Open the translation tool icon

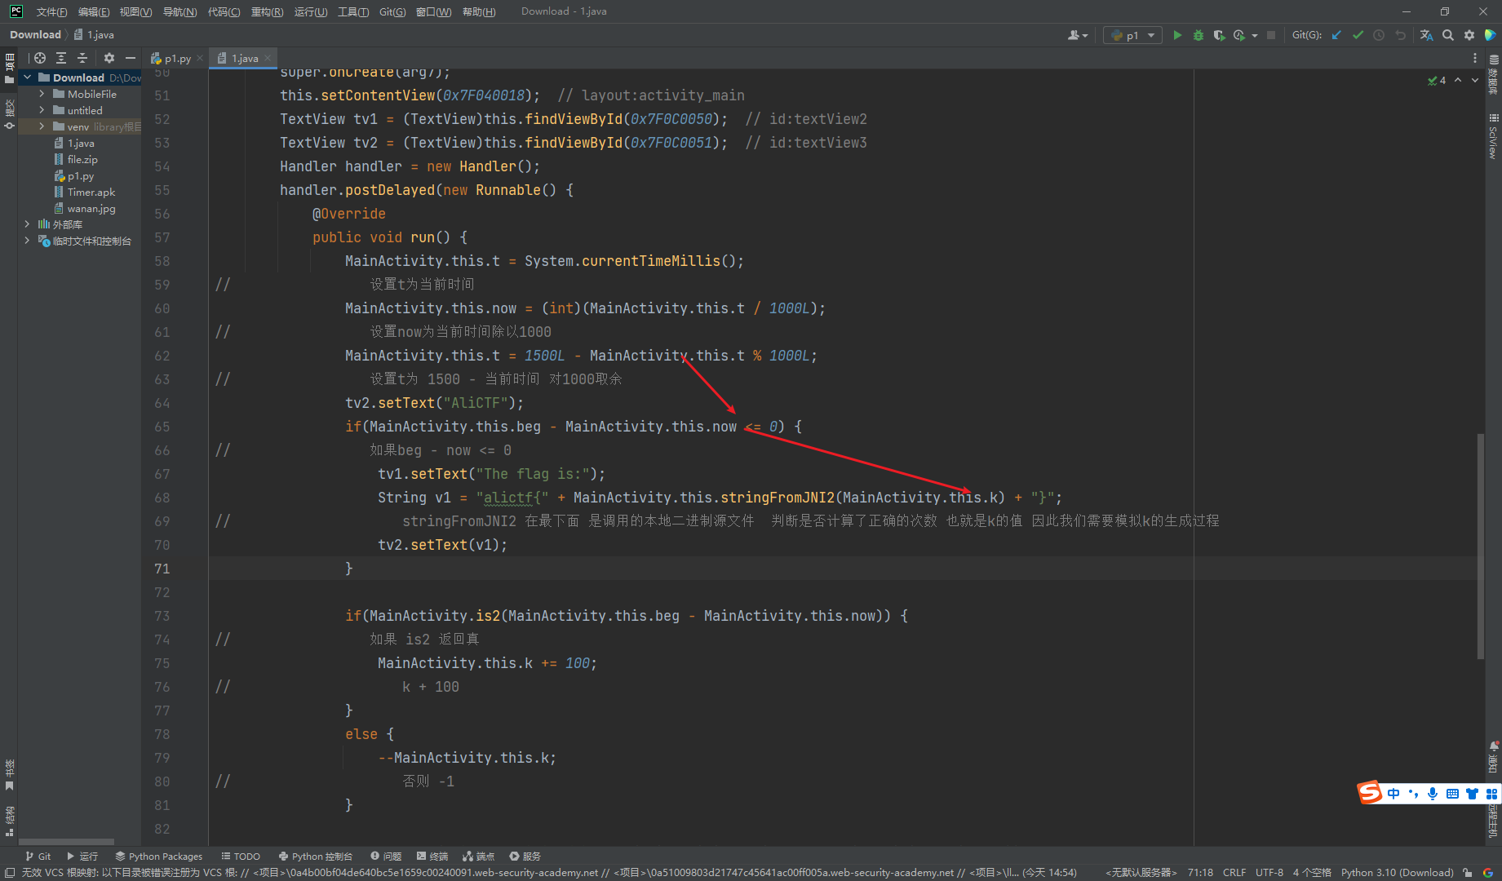click(1426, 35)
